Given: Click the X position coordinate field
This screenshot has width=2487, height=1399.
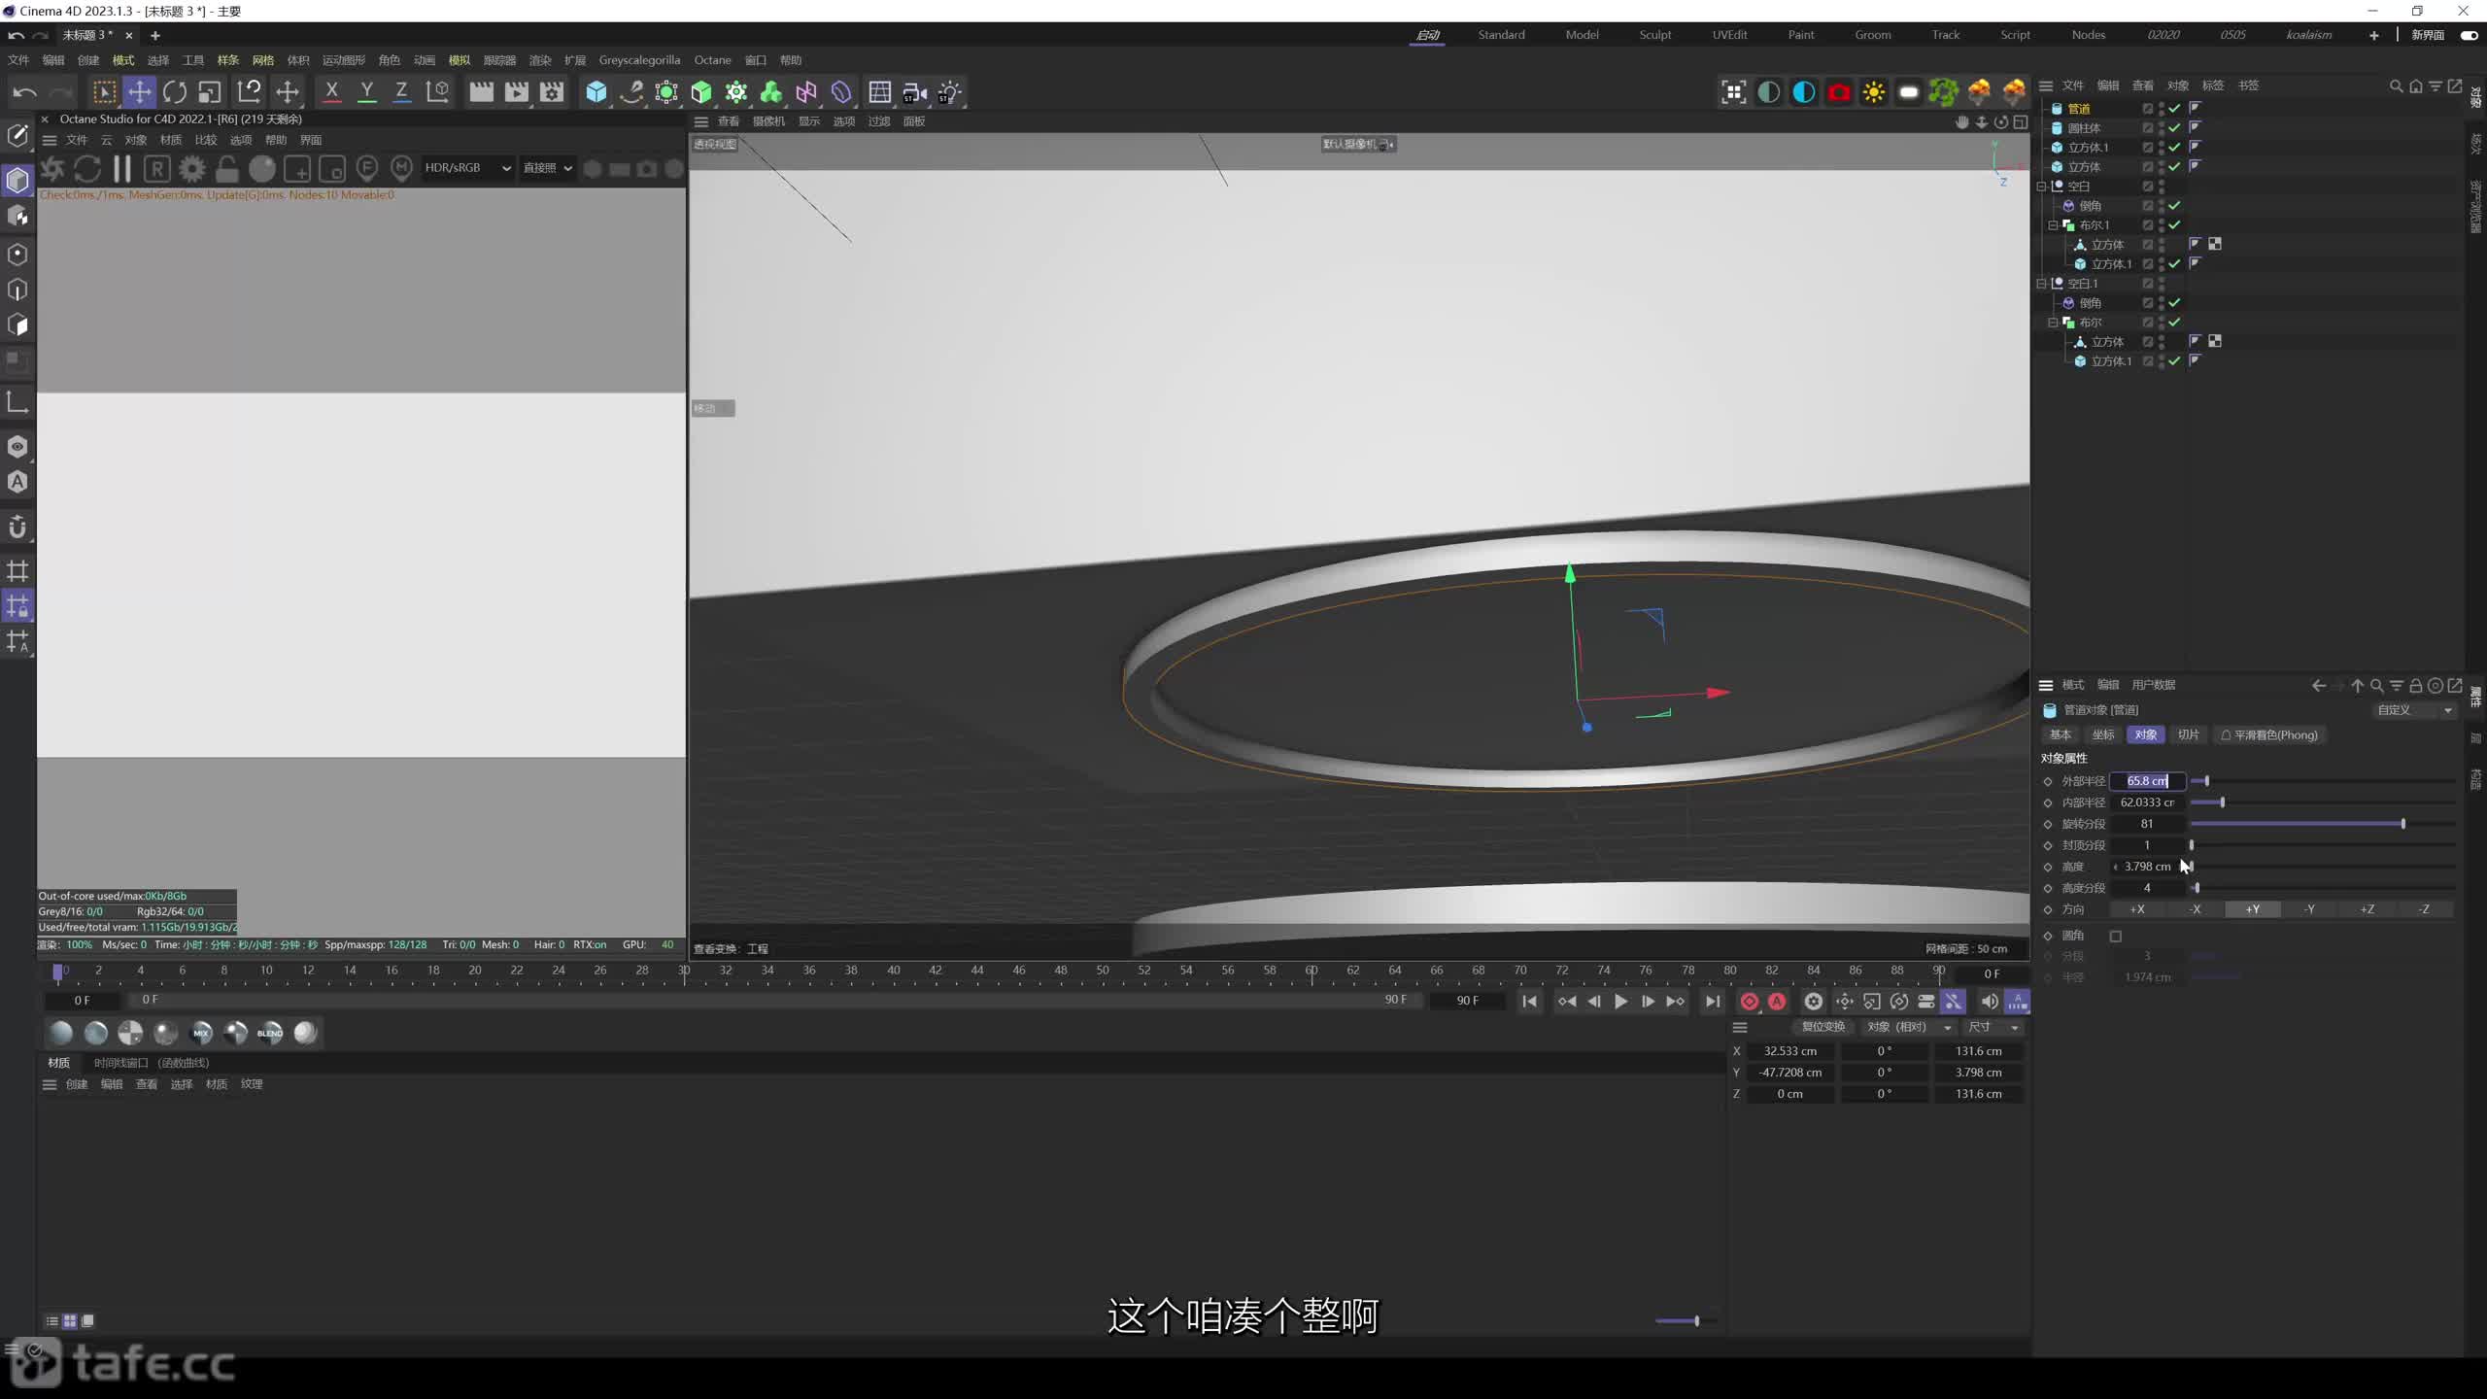Looking at the screenshot, I should click(1789, 1051).
